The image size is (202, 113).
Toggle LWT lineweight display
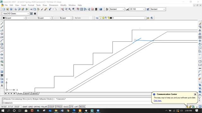(x=76, y=107)
